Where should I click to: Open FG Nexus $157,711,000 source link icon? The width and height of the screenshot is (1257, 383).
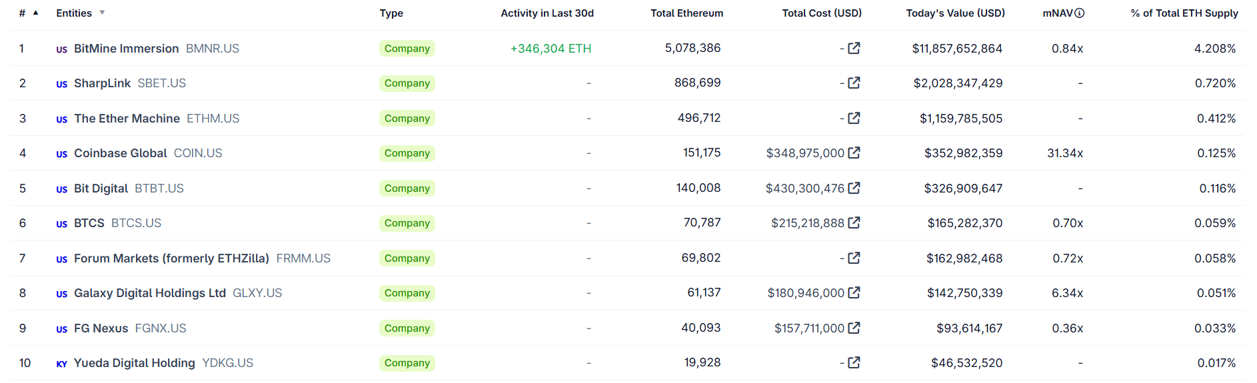(854, 328)
